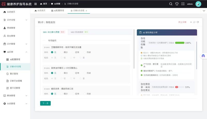
Task: Click the back arrow icon beside 上一步
Action: tap(191, 22)
